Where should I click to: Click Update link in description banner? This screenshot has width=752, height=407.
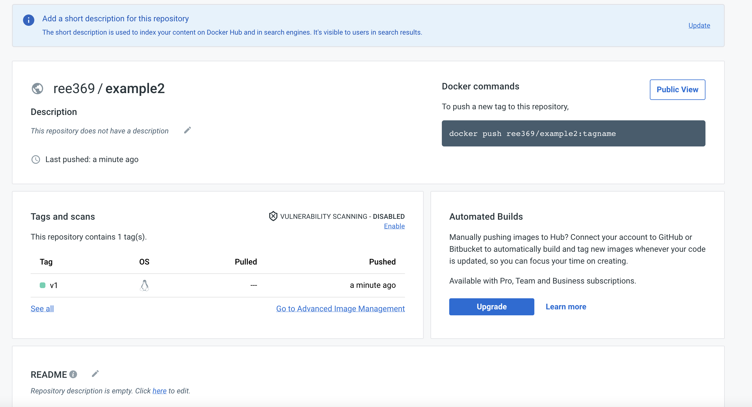click(699, 25)
